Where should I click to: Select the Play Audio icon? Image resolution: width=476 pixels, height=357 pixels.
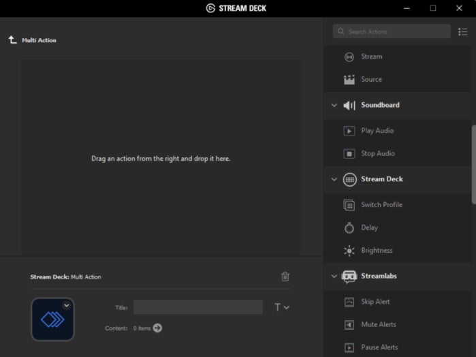[349, 131]
